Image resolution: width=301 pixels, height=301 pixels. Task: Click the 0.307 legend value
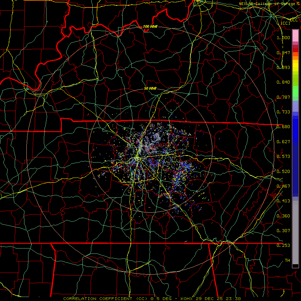point(283,231)
